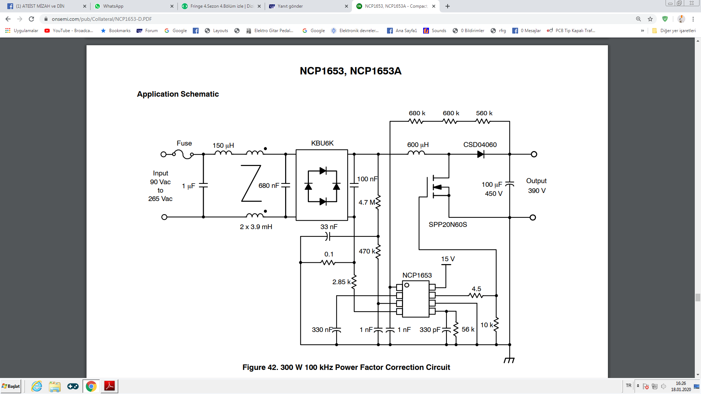Screen dimensions: 701x394
Task: Open the Sounds bookmark
Action: pyautogui.click(x=435, y=31)
